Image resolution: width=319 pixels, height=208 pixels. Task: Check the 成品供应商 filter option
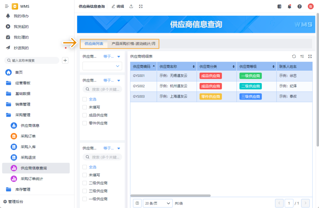(85, 115)
